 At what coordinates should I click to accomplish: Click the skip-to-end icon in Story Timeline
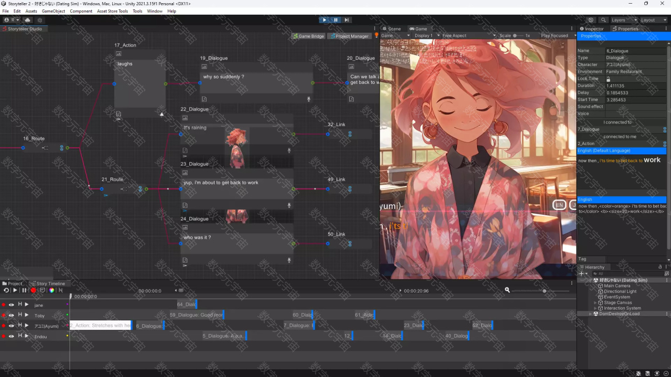[x=60, y=290]
